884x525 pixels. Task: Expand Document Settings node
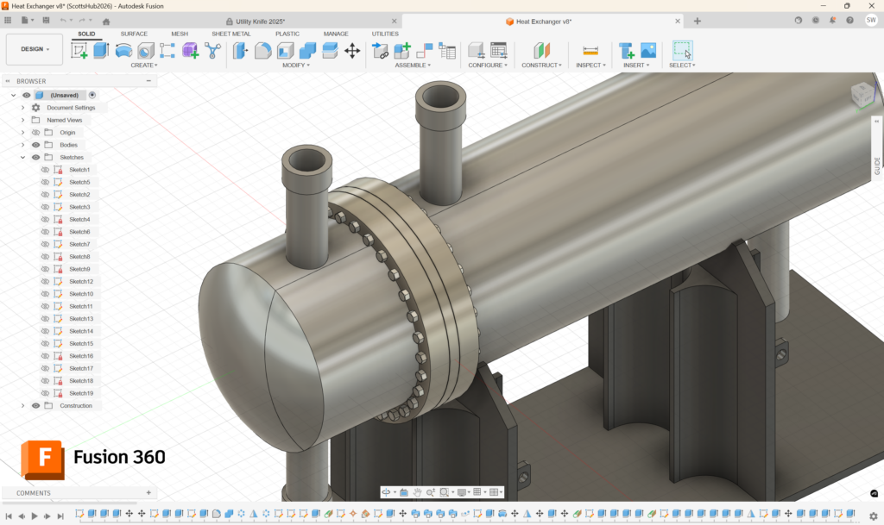(23, 108)
